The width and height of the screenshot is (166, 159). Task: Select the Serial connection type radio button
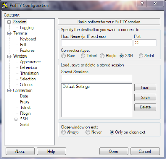coord(141,56)
